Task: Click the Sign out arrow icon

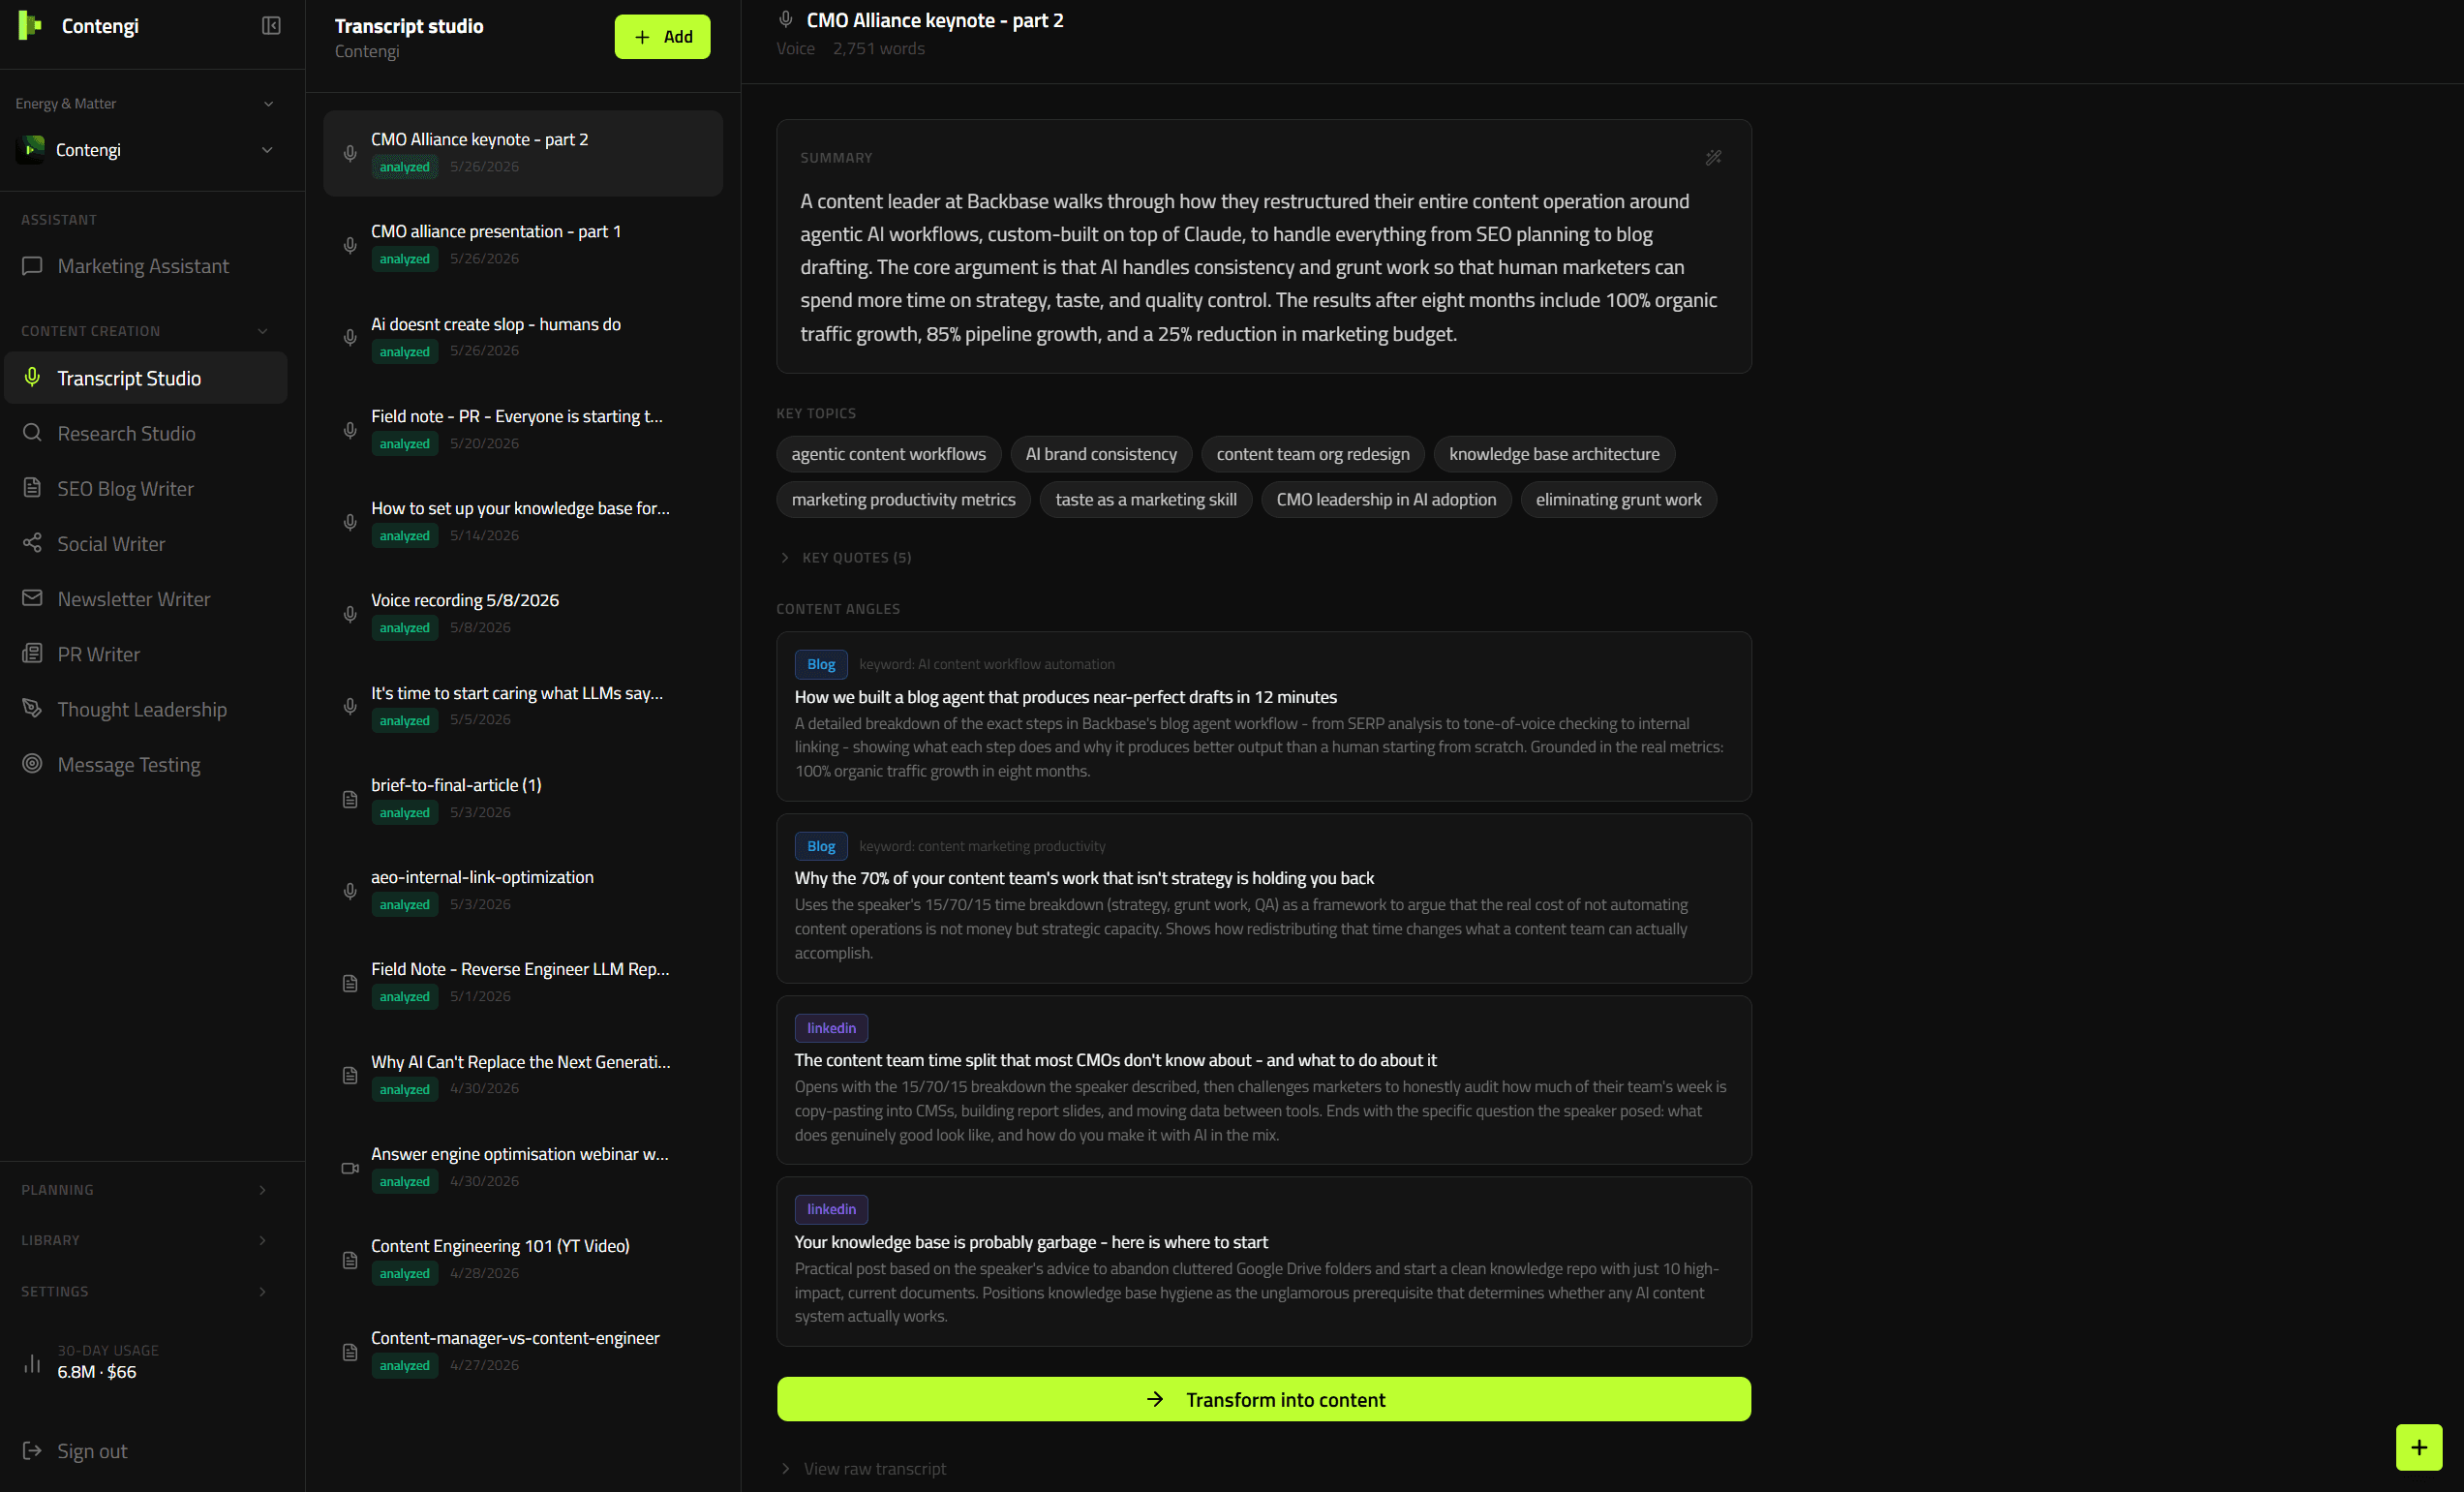Action: 32,1450
